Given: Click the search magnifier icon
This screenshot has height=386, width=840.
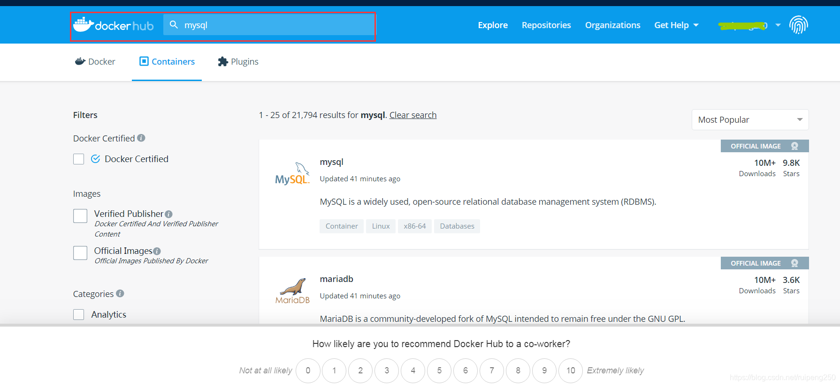Looking at the screenshot, I should 174,24.
